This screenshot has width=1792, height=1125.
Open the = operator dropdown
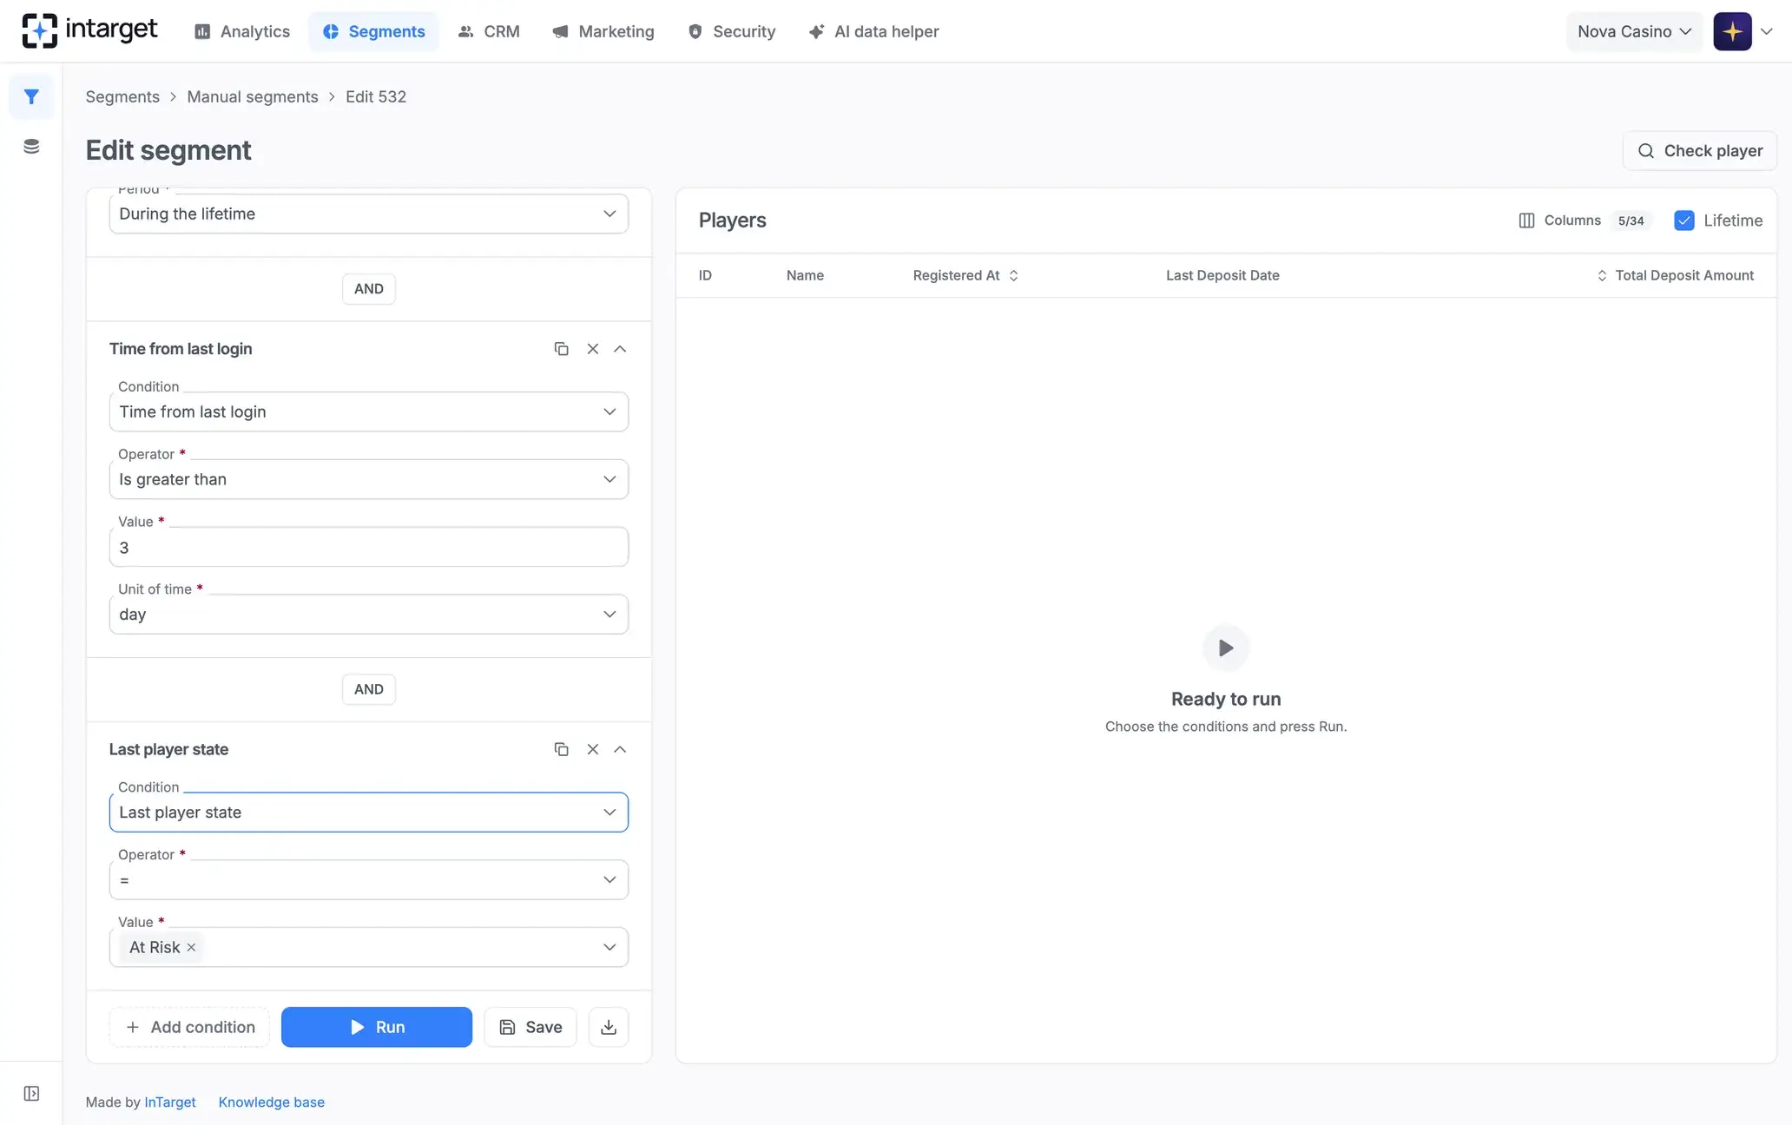[x=368, y=879]
